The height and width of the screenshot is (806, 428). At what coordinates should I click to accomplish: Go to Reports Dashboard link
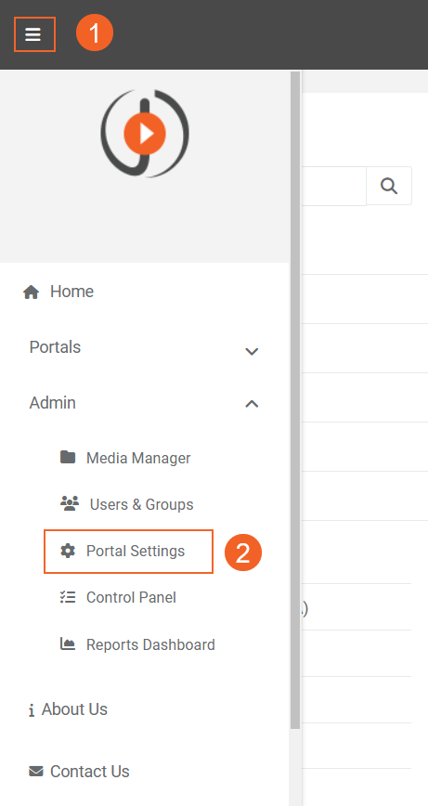pyautogui.click(x=150, y=644)
